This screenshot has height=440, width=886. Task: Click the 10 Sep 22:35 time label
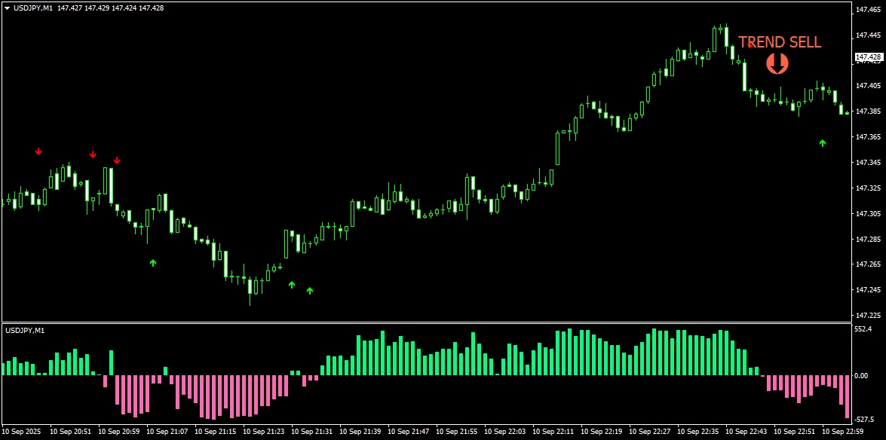click(699, 431)
